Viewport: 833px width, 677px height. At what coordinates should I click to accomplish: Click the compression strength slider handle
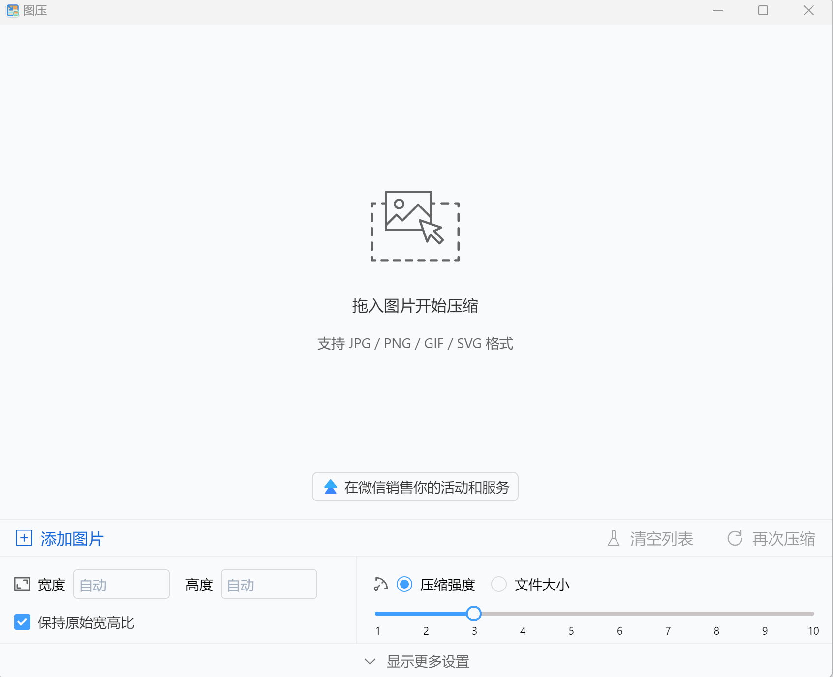coord(474,614)
